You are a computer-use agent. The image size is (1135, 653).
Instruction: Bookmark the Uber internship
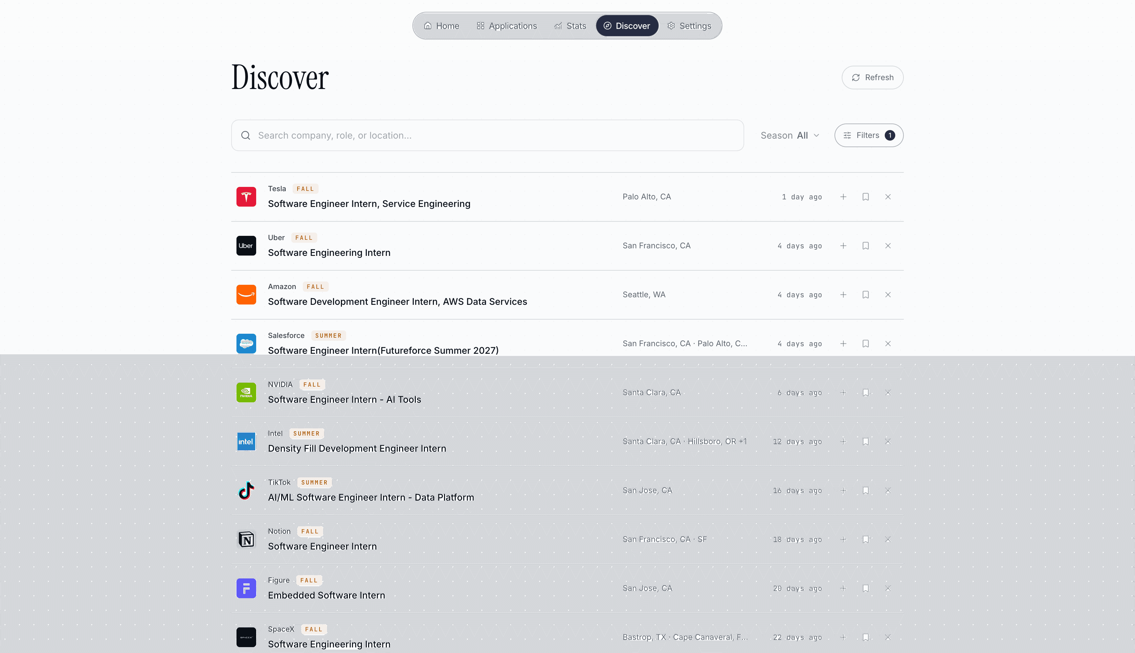tap(866, 246)
